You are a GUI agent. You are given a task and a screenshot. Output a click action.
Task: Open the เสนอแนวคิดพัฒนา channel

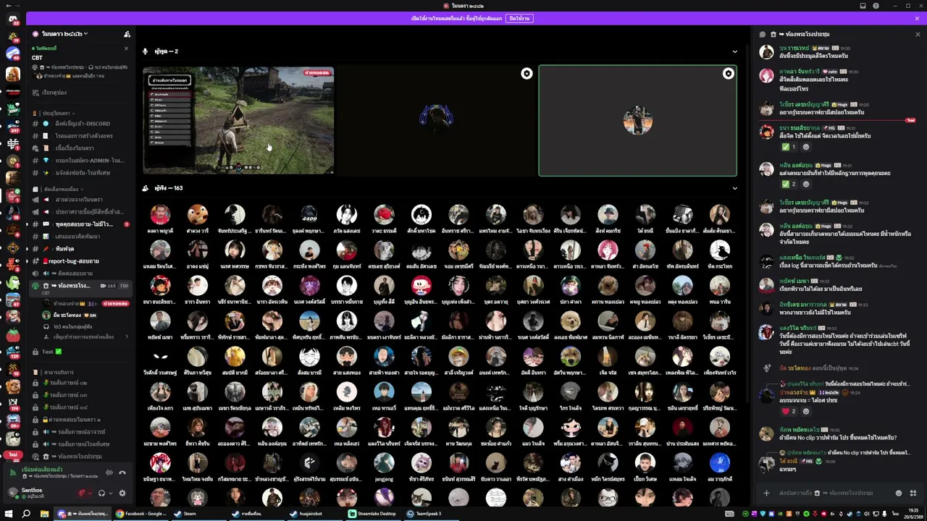tap(81, 236)
